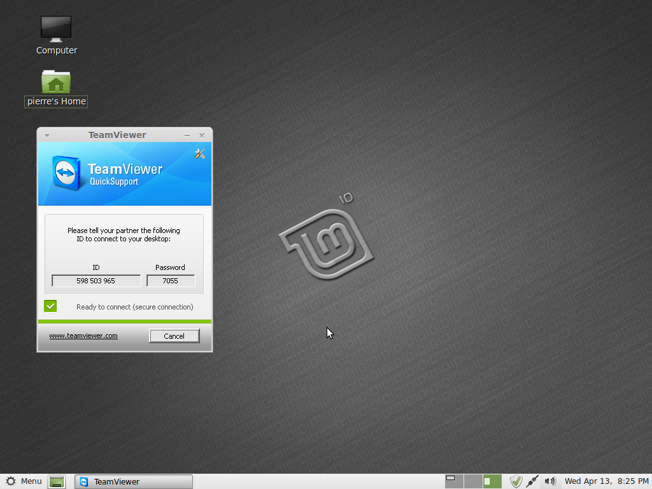Open TeamViewer options via the wrench icon

pos(200,153)
